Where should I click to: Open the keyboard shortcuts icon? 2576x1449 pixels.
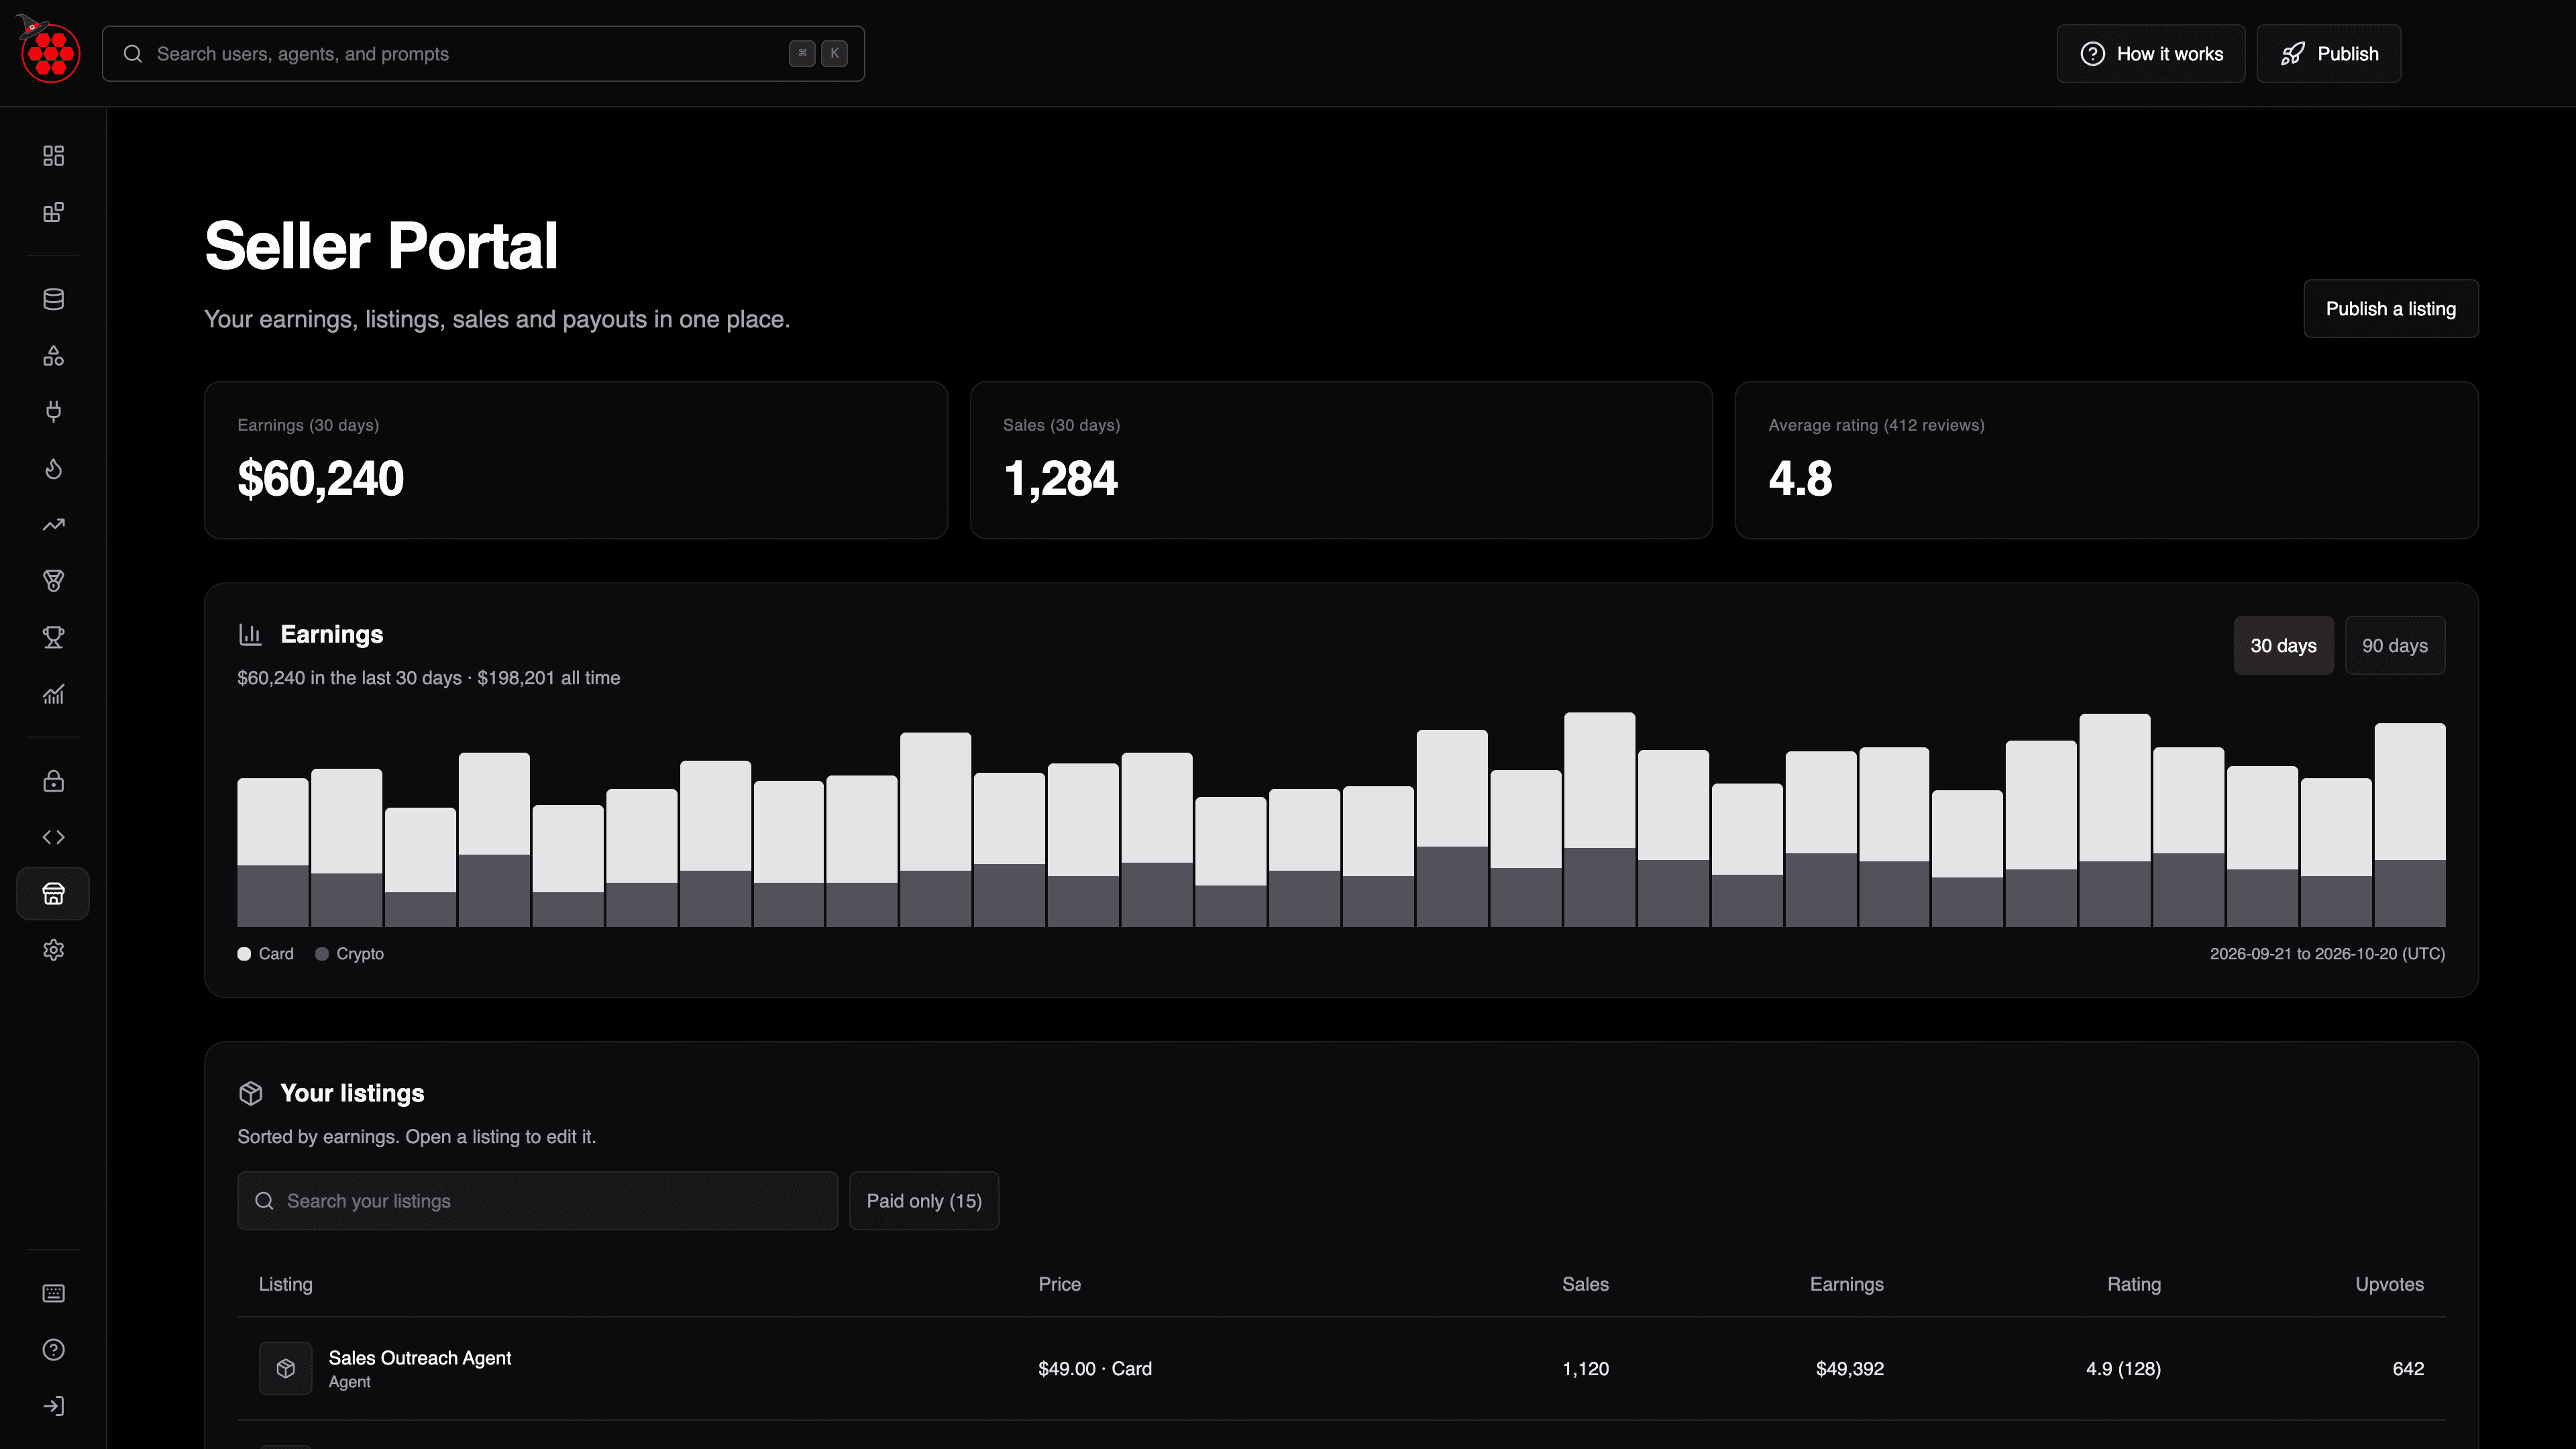(x=53, y=1294)
